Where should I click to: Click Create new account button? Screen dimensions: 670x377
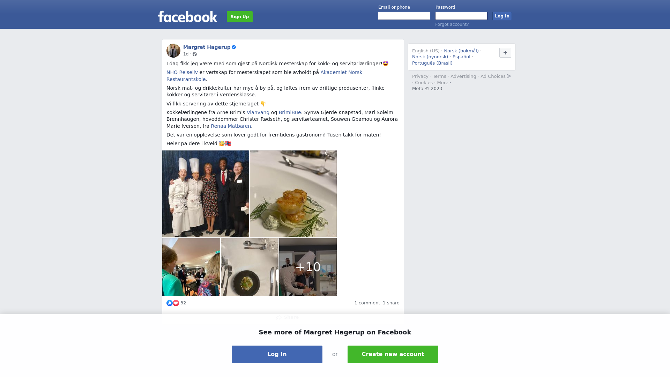[x=393, y=354]
